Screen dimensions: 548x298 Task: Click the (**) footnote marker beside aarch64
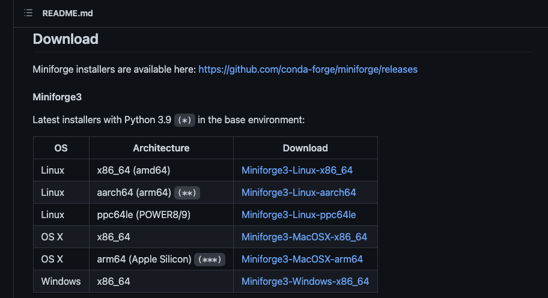coord(187,193)
